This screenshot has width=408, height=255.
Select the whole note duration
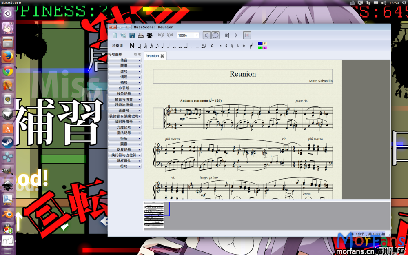point(174,47)
